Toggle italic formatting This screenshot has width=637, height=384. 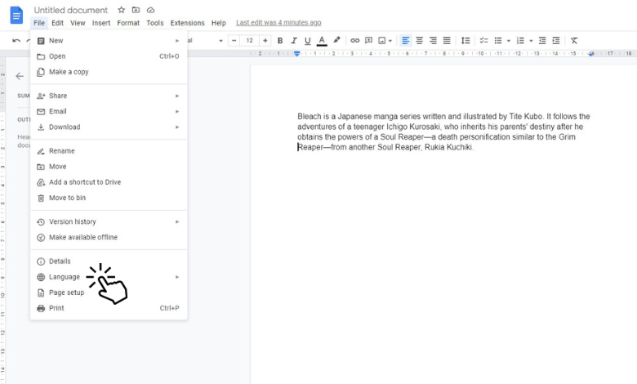(x=294, y=41)
